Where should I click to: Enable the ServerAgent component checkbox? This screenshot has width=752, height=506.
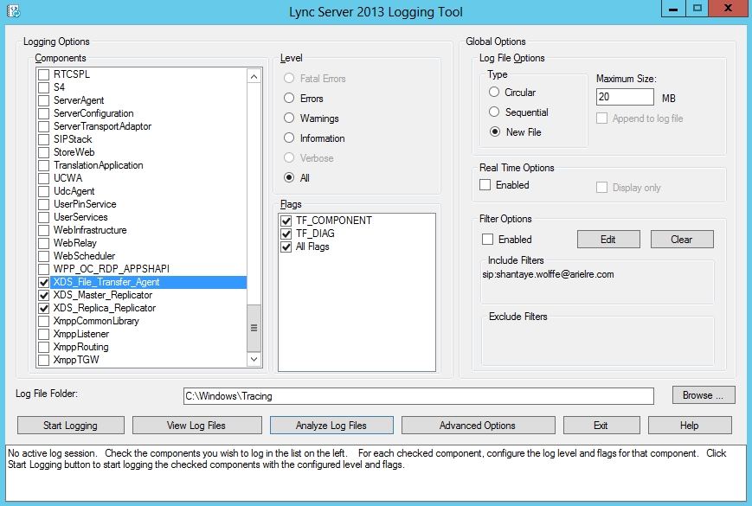(43, 100)
